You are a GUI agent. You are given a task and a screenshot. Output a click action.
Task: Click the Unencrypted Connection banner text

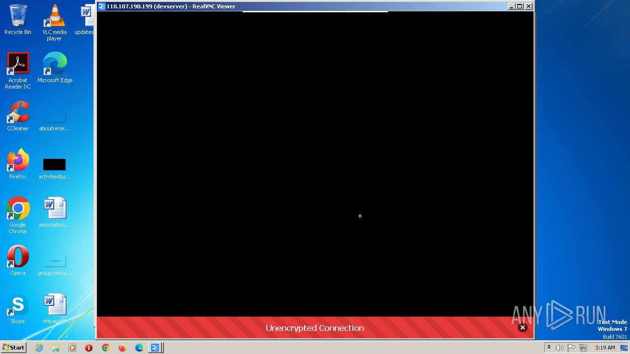[x=315, y=328]
